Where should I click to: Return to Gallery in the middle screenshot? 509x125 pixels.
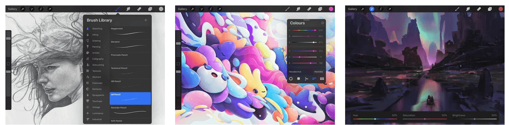[x=183, y=9]
